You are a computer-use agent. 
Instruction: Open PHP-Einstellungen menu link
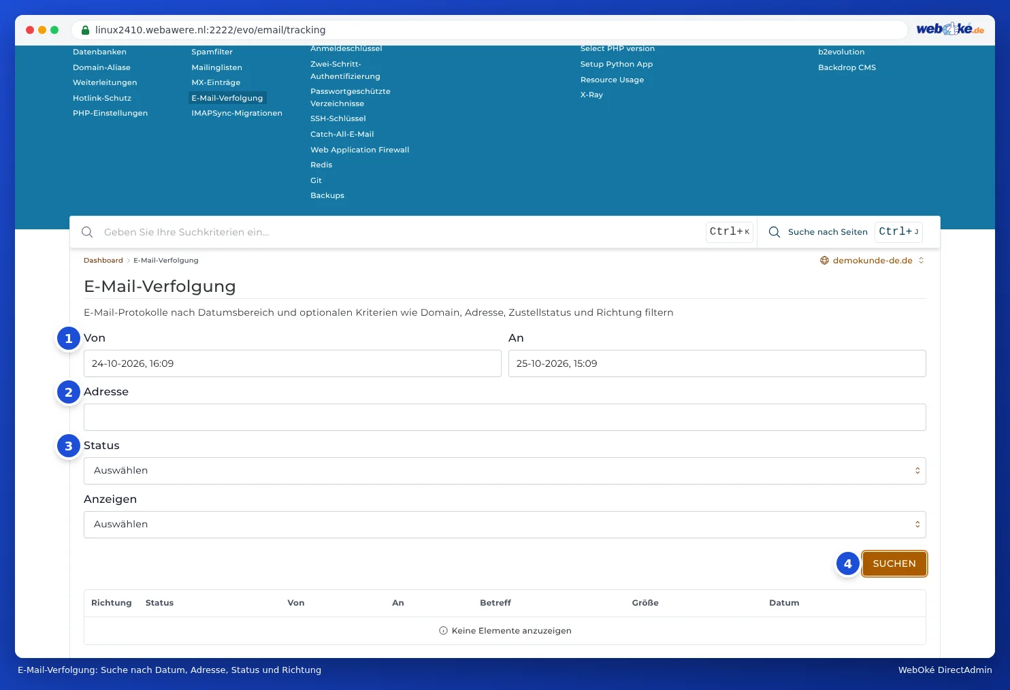(x=110, y=113)
